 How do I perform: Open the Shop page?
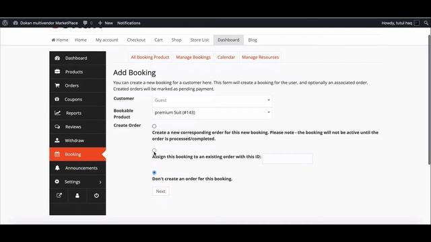coord(176,40)
